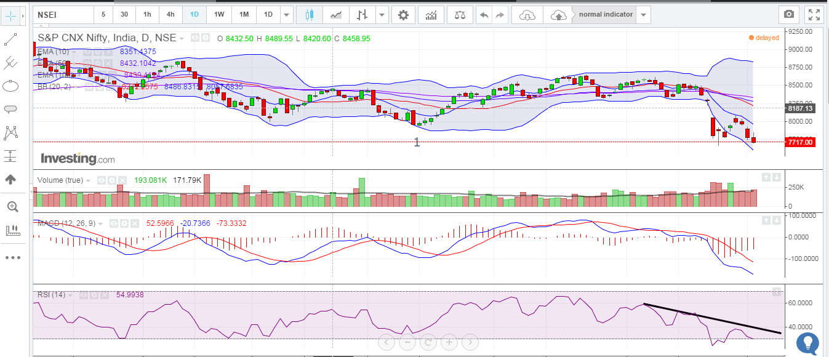Expand the interval dropdown arrow after 1D
This screenshot has width=829, height=357.
pyautogui.click(x=287, y=14)
